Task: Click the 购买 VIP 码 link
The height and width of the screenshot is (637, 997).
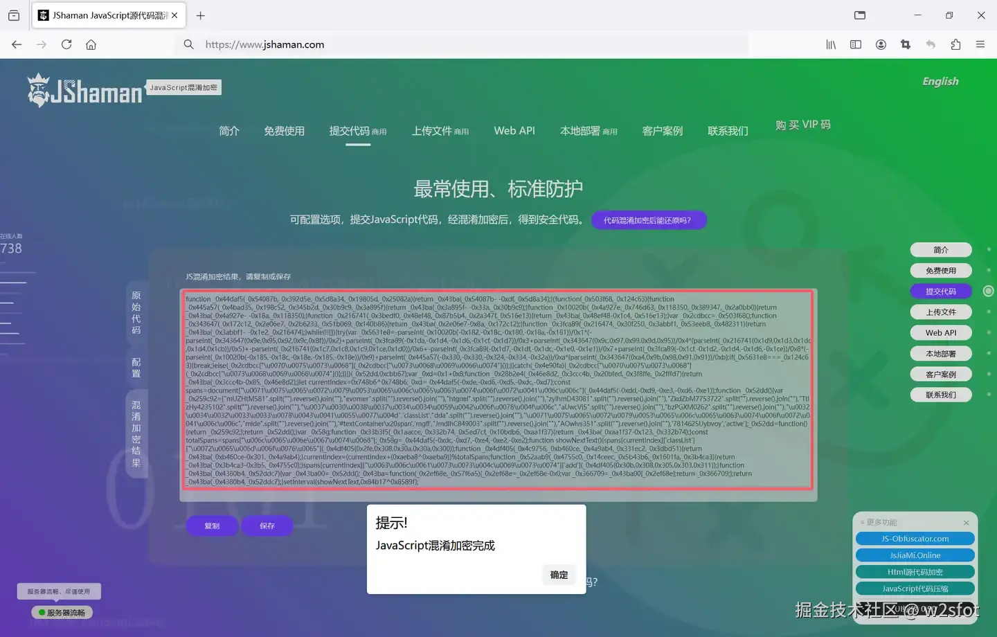Action: 803,125
